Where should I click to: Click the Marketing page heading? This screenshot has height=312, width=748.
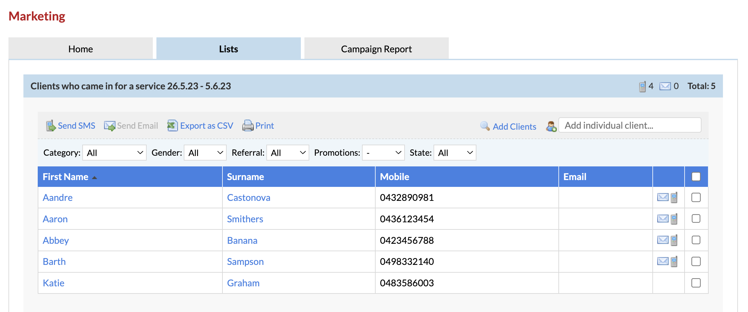pyautogui.click(x=37, y=16)
